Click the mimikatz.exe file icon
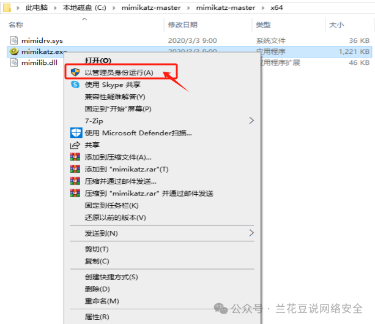The height and width of the screenshot is (324, 375). [x=14, y=51]
